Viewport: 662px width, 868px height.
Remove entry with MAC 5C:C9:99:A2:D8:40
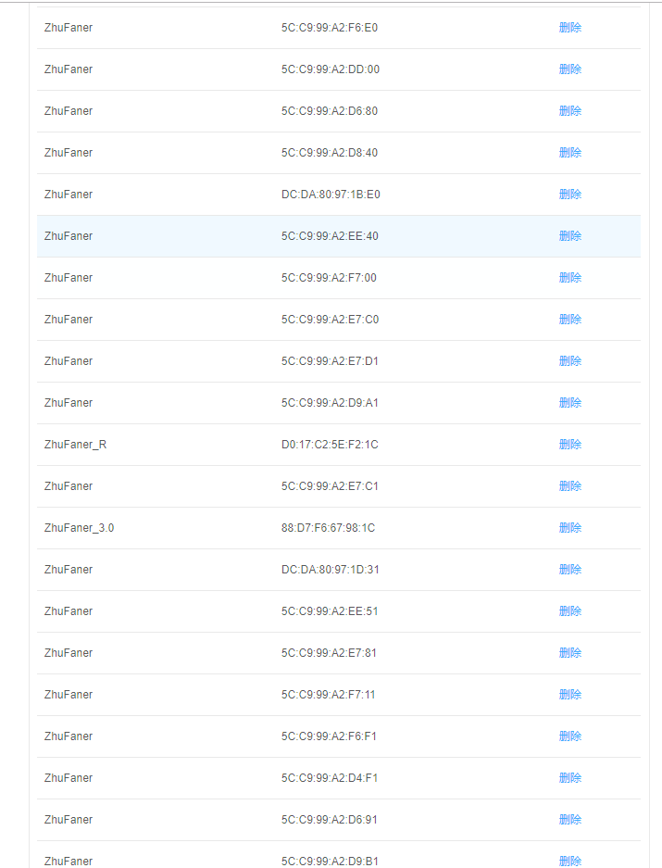tap(570, 153)
